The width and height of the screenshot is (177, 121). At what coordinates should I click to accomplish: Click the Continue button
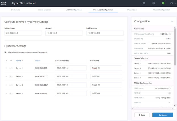coord(163,115)
